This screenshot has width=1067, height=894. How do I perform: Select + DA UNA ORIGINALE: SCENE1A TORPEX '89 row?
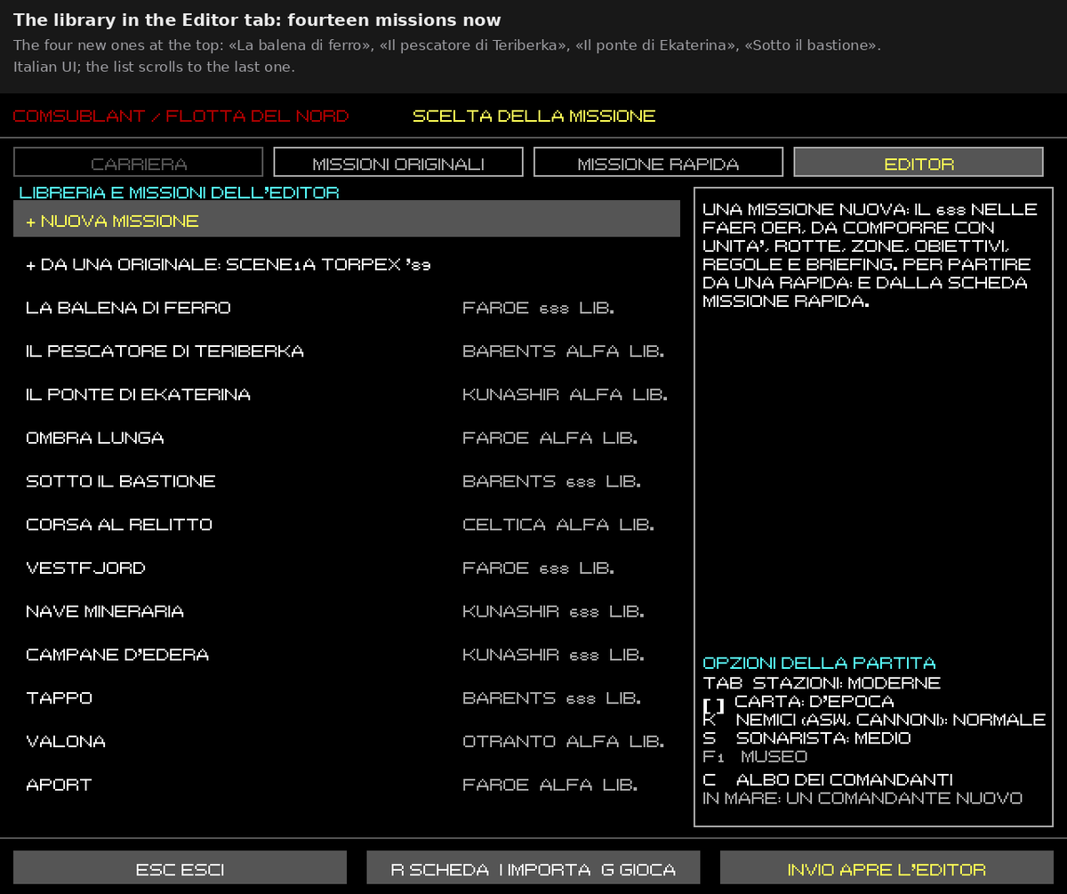347,264
